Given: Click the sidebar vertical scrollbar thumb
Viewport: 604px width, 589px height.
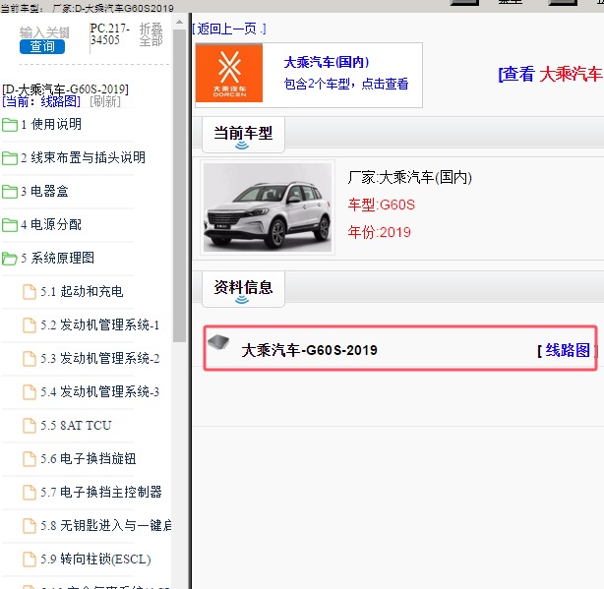Looking at the screenshot, I should [x=179, y=186].
